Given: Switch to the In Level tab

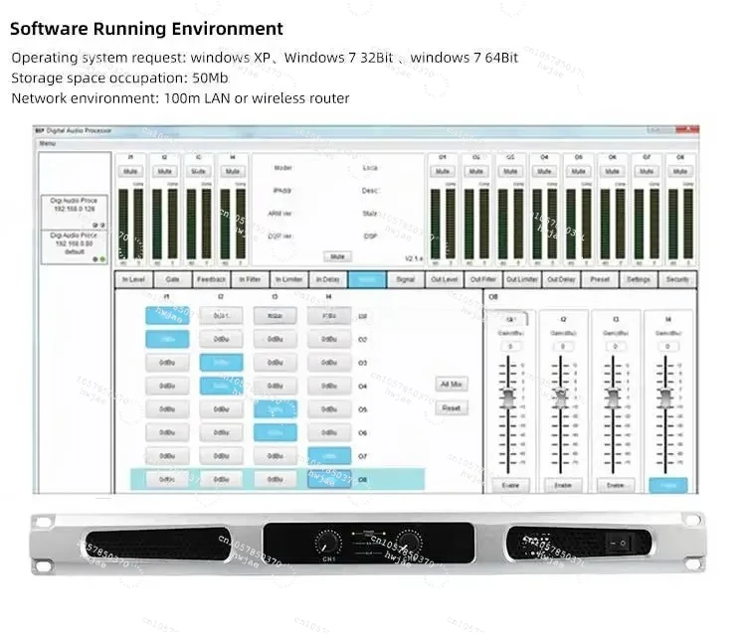Looking at the screenshot, I should pyautogui.click(x=133, y=279).
